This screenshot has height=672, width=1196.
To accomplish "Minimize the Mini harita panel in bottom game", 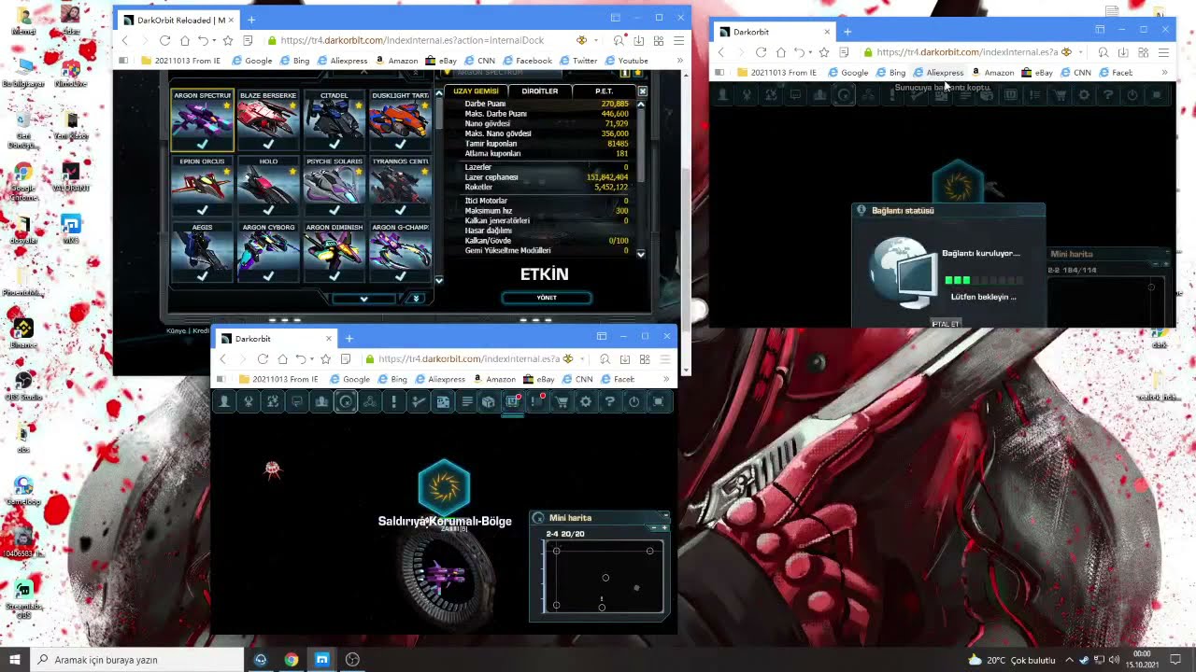I will coord(664,515).
